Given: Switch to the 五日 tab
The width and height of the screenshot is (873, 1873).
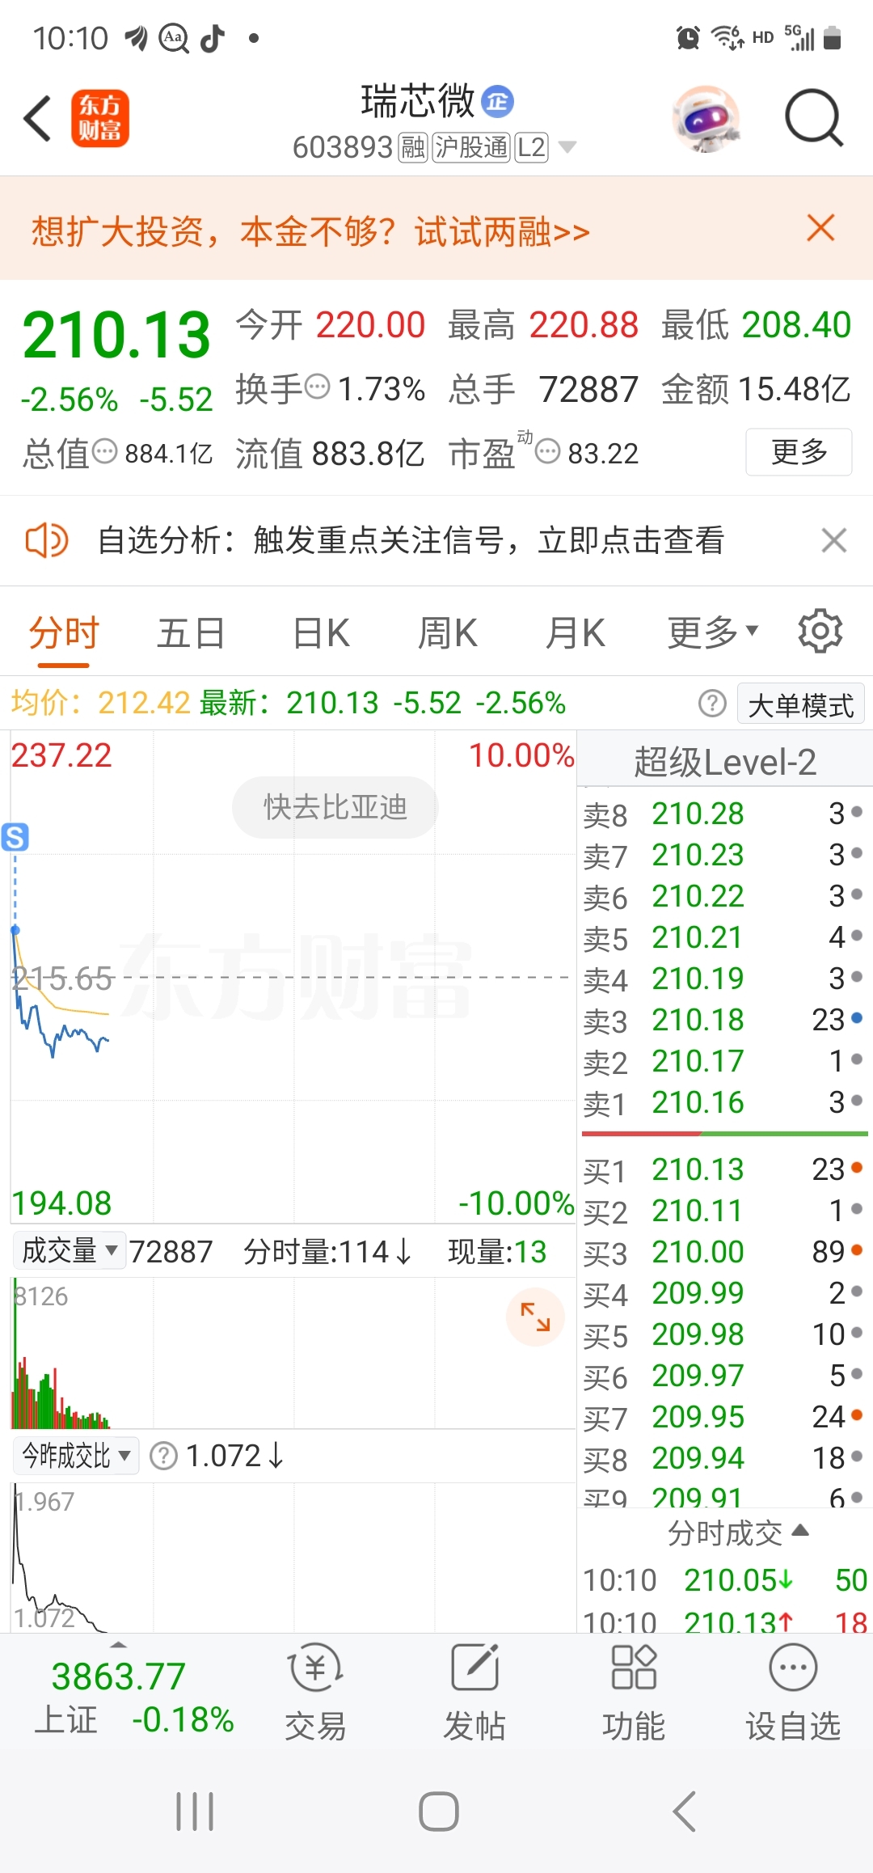Looking at the screenshot, I should (191, 632).
